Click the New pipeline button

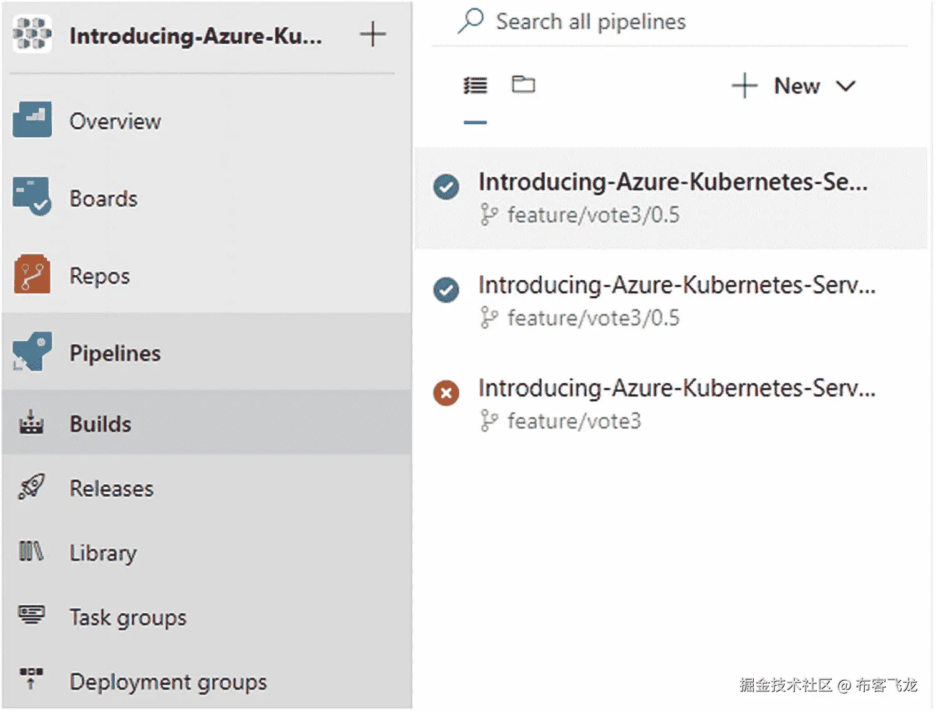coord(777,86)
